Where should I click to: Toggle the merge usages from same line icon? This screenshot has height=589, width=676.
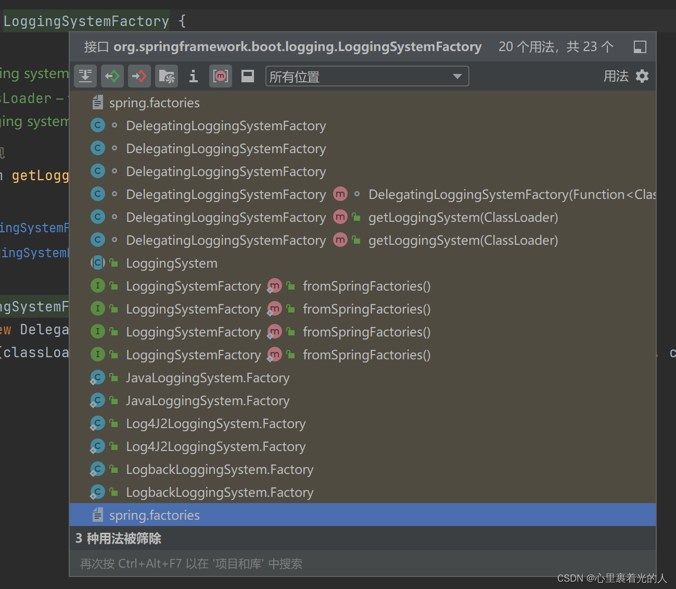85,76
